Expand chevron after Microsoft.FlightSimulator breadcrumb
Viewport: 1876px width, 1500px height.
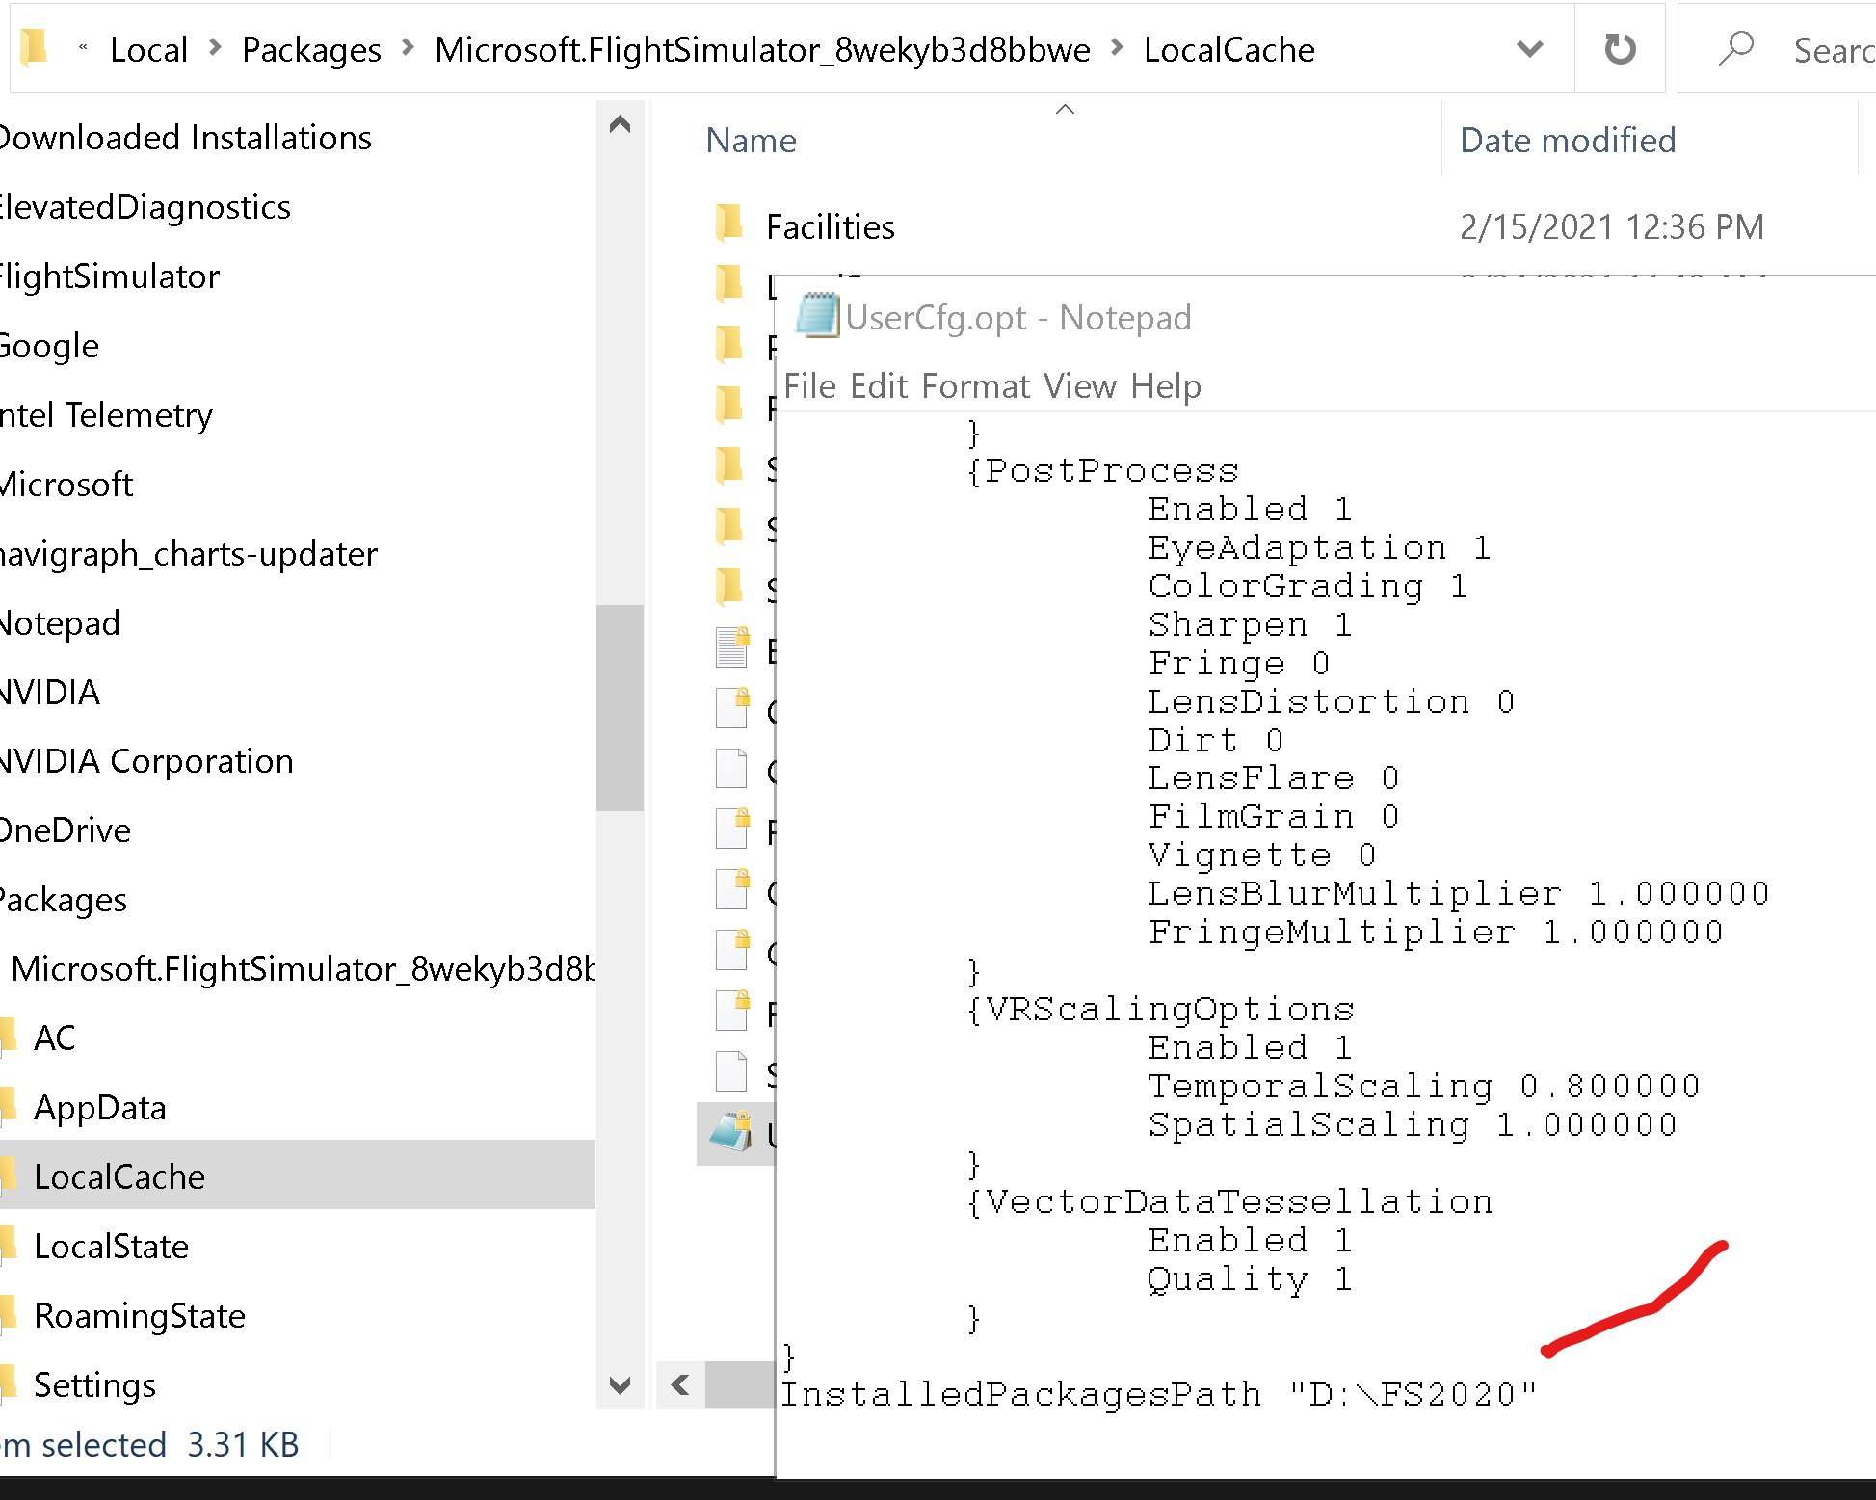point(1117,47)
